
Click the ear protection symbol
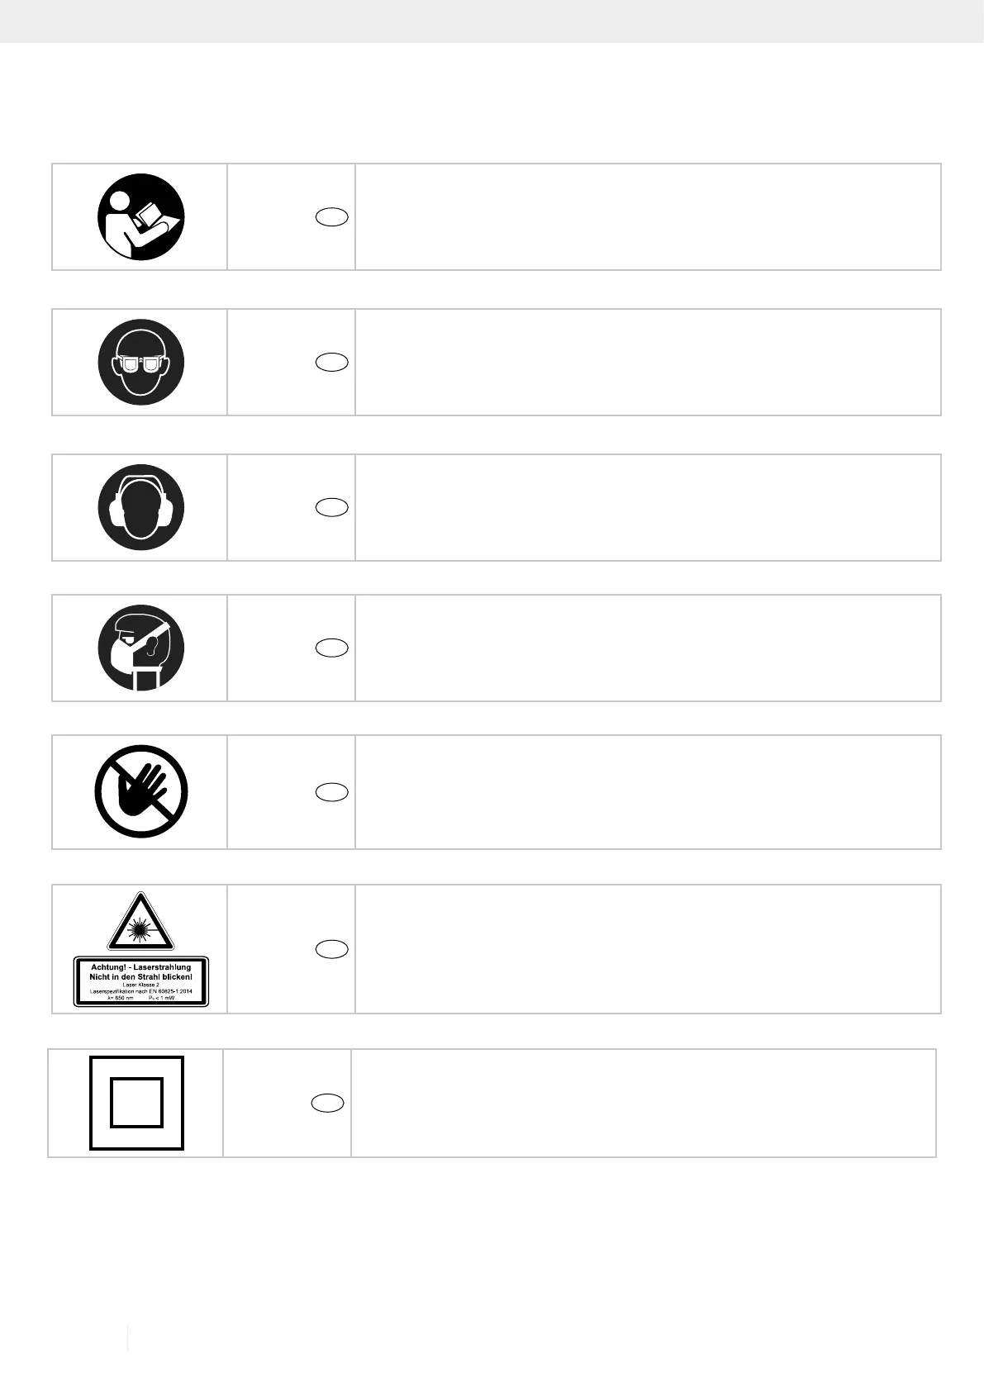[140, 507]
